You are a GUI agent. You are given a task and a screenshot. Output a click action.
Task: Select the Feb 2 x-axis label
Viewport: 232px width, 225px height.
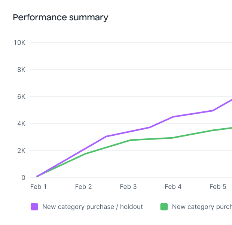[x=83, y=187]
